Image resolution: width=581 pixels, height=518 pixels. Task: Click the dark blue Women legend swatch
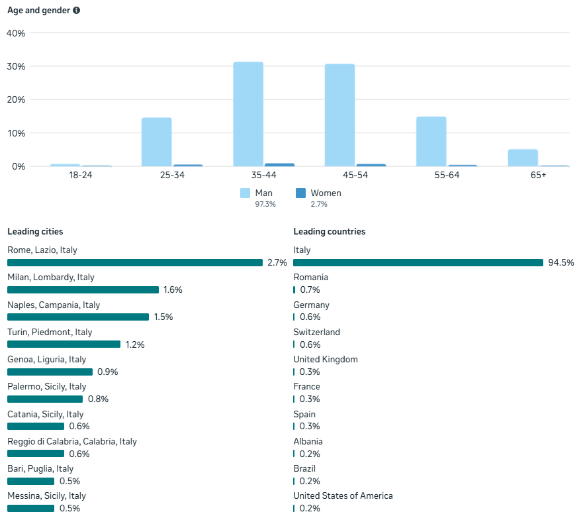click(x=300, y=193)
